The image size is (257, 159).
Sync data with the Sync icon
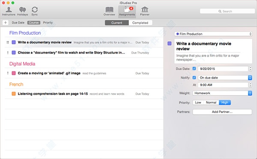coord(35,11)
